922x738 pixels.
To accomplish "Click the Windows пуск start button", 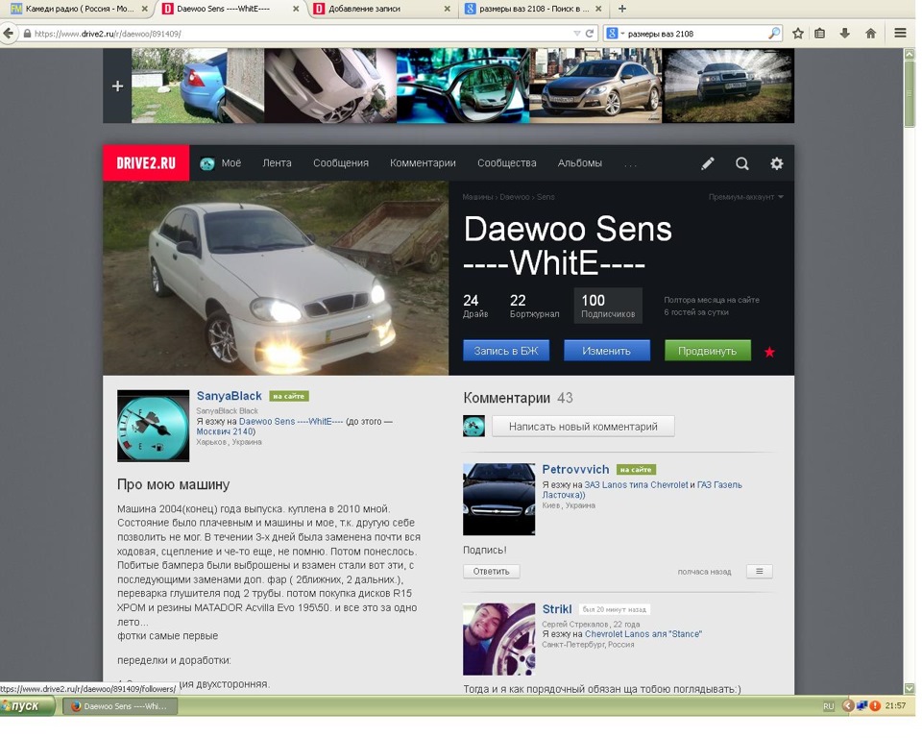I will pos(27,706).
